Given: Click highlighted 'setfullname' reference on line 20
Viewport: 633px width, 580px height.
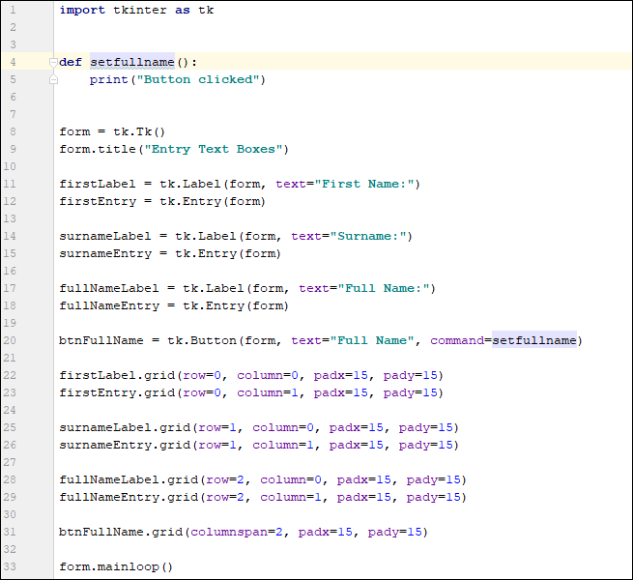Looking at the screenshot, I should [534, 340].
